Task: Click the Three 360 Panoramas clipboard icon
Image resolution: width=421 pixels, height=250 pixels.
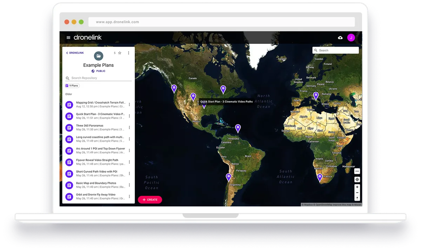Action: click(x=69, y=127)
